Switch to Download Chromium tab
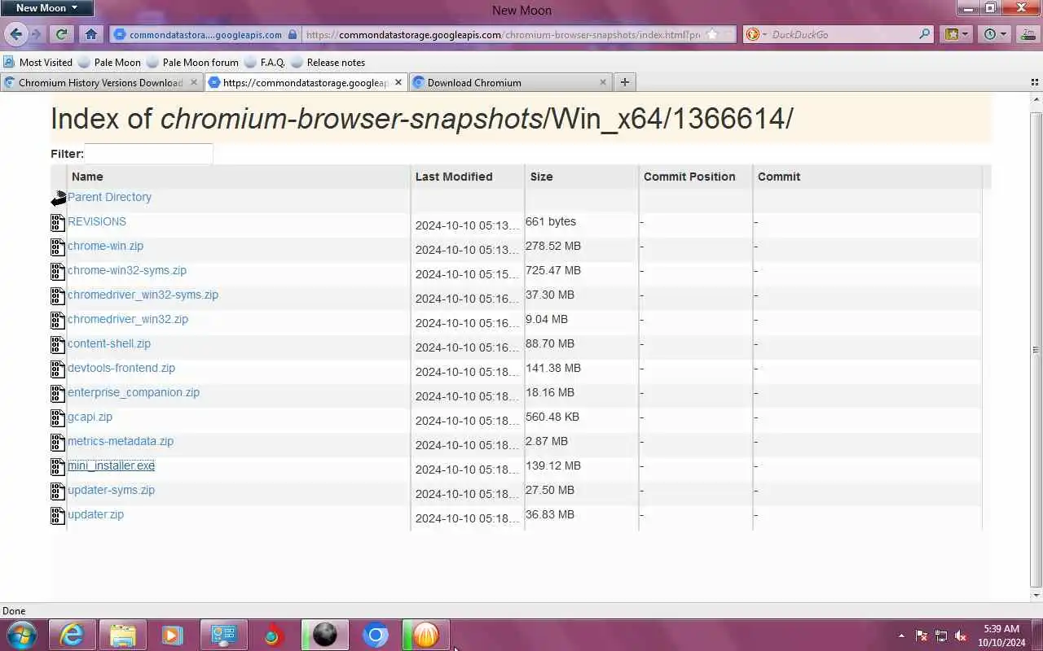Image resolution: width=1043 pixels, height=651 pixels. 510,82
